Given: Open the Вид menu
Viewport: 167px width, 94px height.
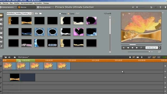Looking at the screenshot, I should tap(11, 3).
